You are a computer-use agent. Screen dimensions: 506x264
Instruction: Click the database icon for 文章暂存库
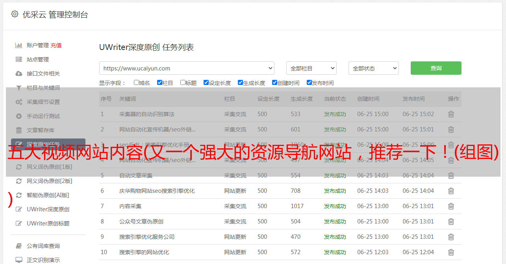tap(19, 130)
